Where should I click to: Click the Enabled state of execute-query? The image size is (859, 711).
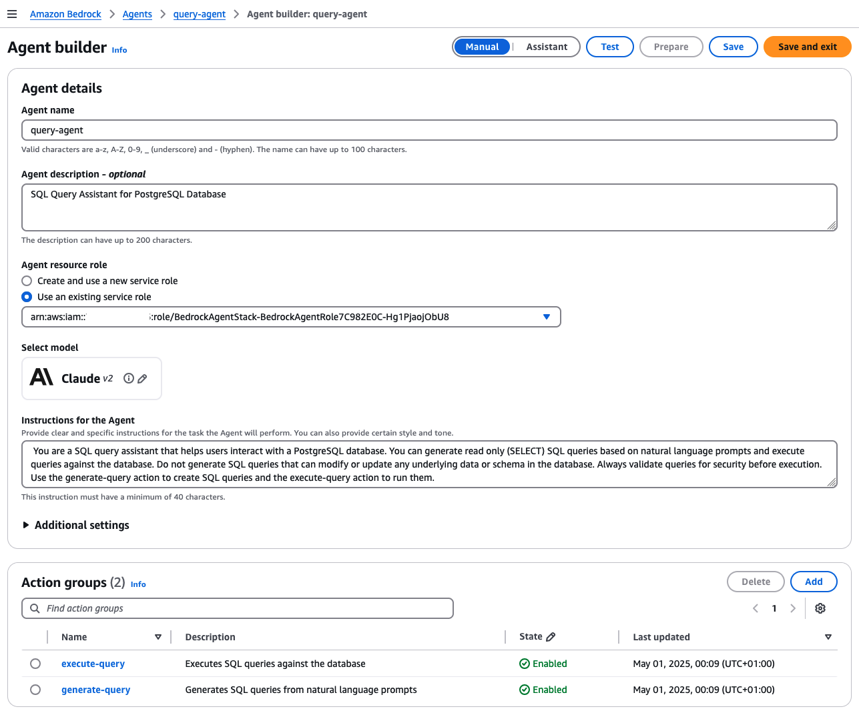[543, 664]
